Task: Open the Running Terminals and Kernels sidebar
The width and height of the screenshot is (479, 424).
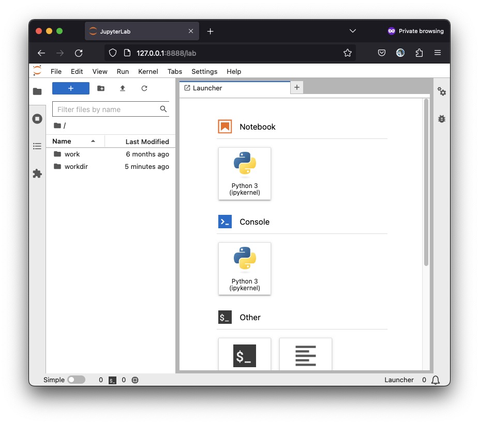Action: pos(37,119)
